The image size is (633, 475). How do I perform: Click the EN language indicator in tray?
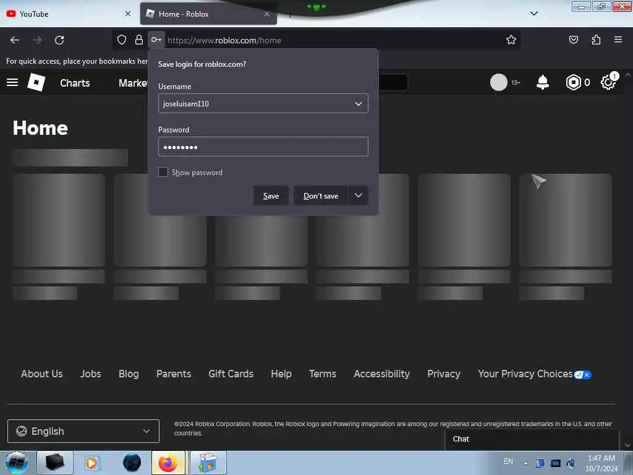click(x=508, y=461)
